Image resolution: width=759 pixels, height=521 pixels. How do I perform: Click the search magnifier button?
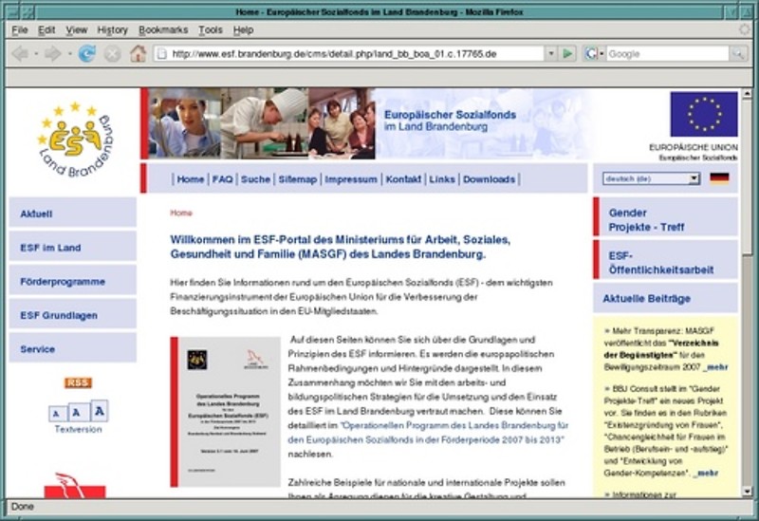coord(738,53)
